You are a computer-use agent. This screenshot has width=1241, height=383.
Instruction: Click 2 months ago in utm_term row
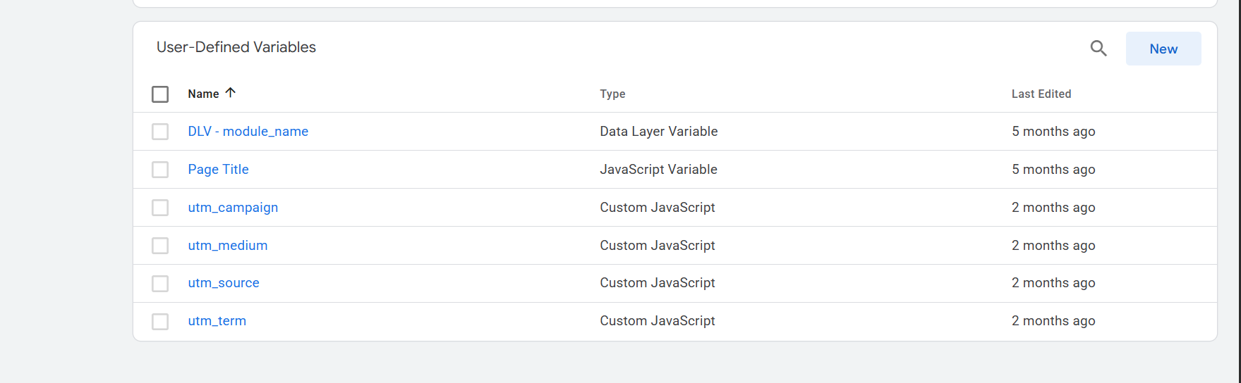1053,321
